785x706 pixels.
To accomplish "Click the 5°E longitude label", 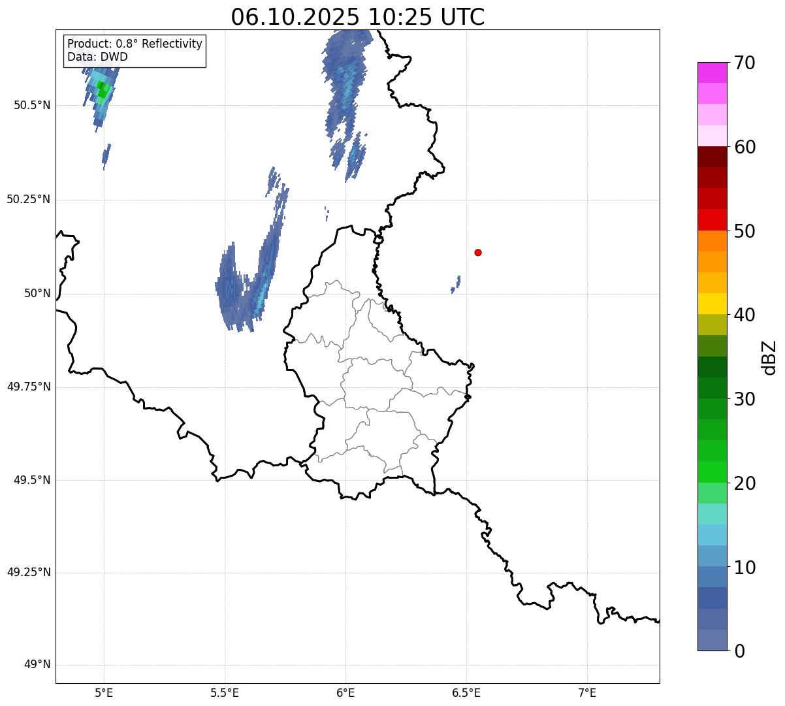I will pos(104,692).
